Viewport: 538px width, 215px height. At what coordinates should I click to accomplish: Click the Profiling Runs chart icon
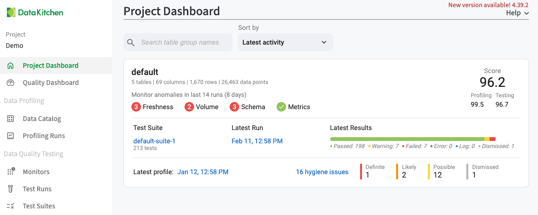(x=10, y=136)
